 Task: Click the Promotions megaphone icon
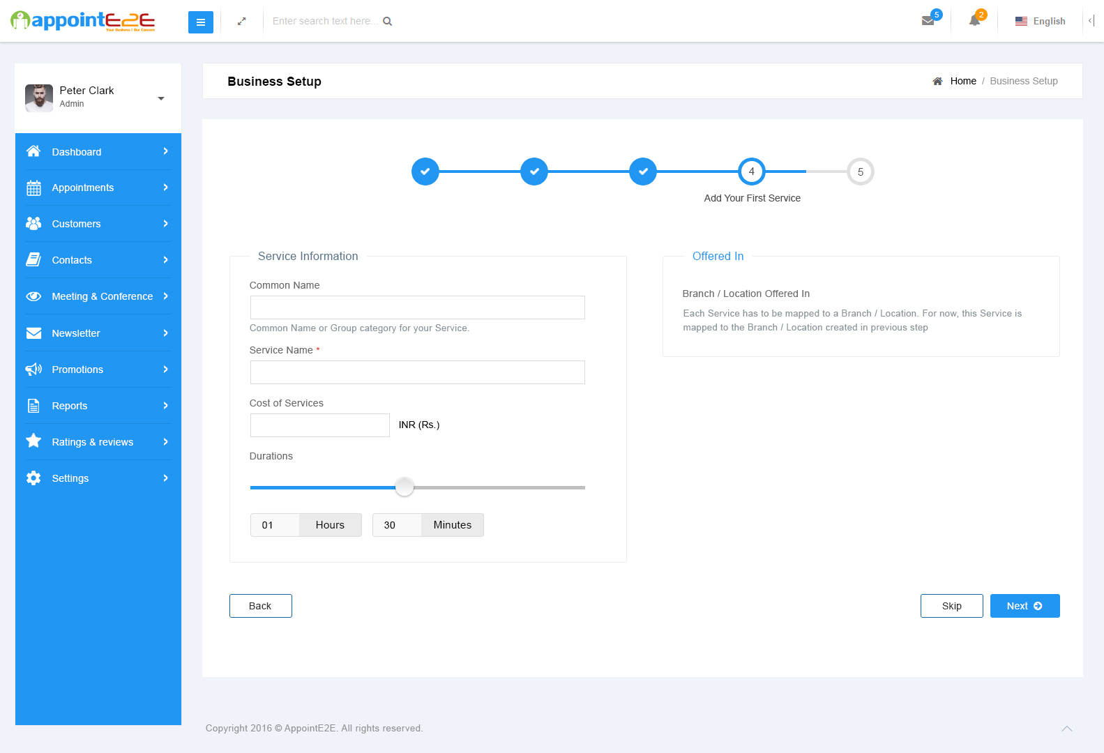pyautogui.click(x=33, y=370)
